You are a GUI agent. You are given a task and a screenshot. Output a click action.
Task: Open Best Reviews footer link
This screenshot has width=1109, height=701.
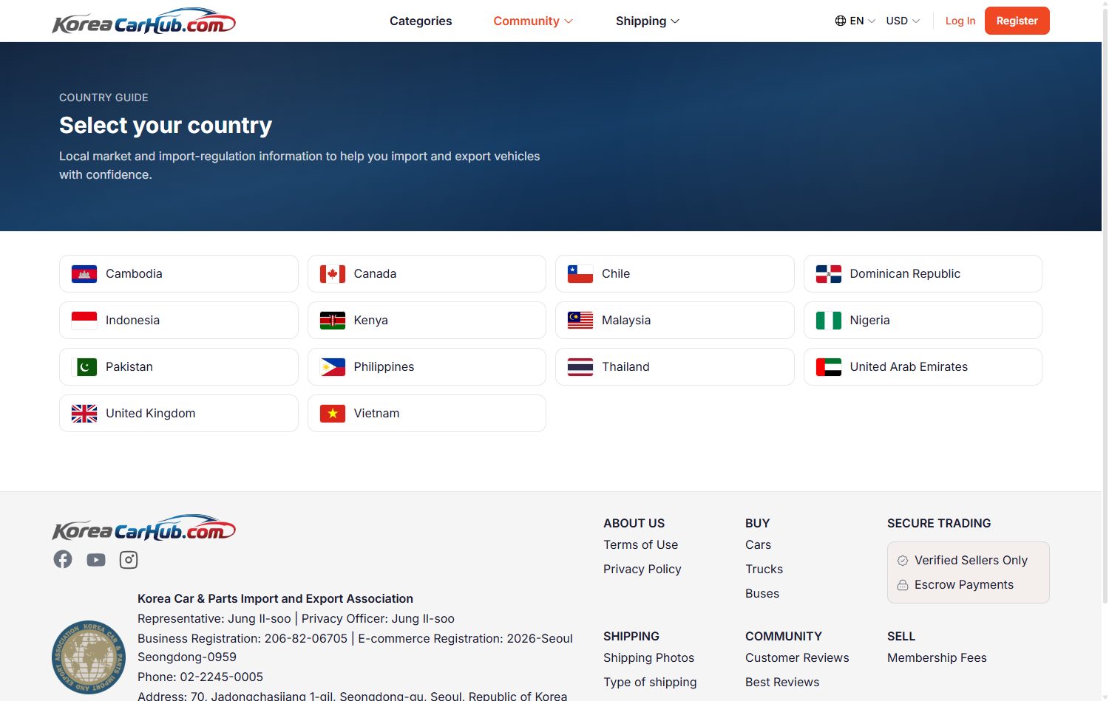coord(782,682)
